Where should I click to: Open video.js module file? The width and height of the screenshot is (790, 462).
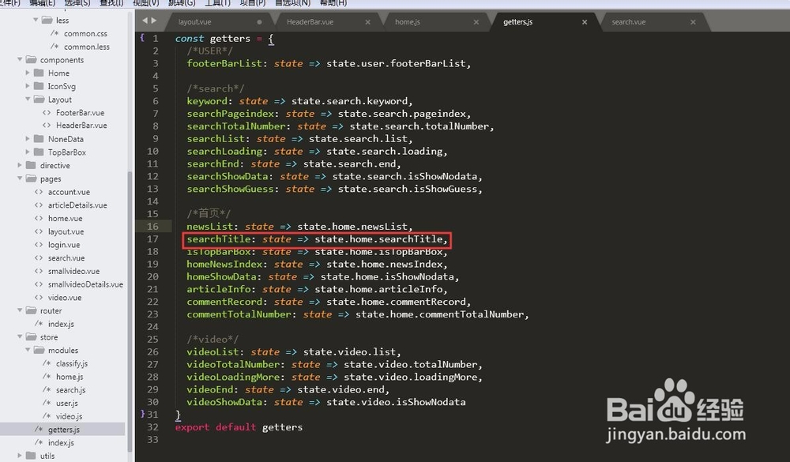[x=69, y=416]
